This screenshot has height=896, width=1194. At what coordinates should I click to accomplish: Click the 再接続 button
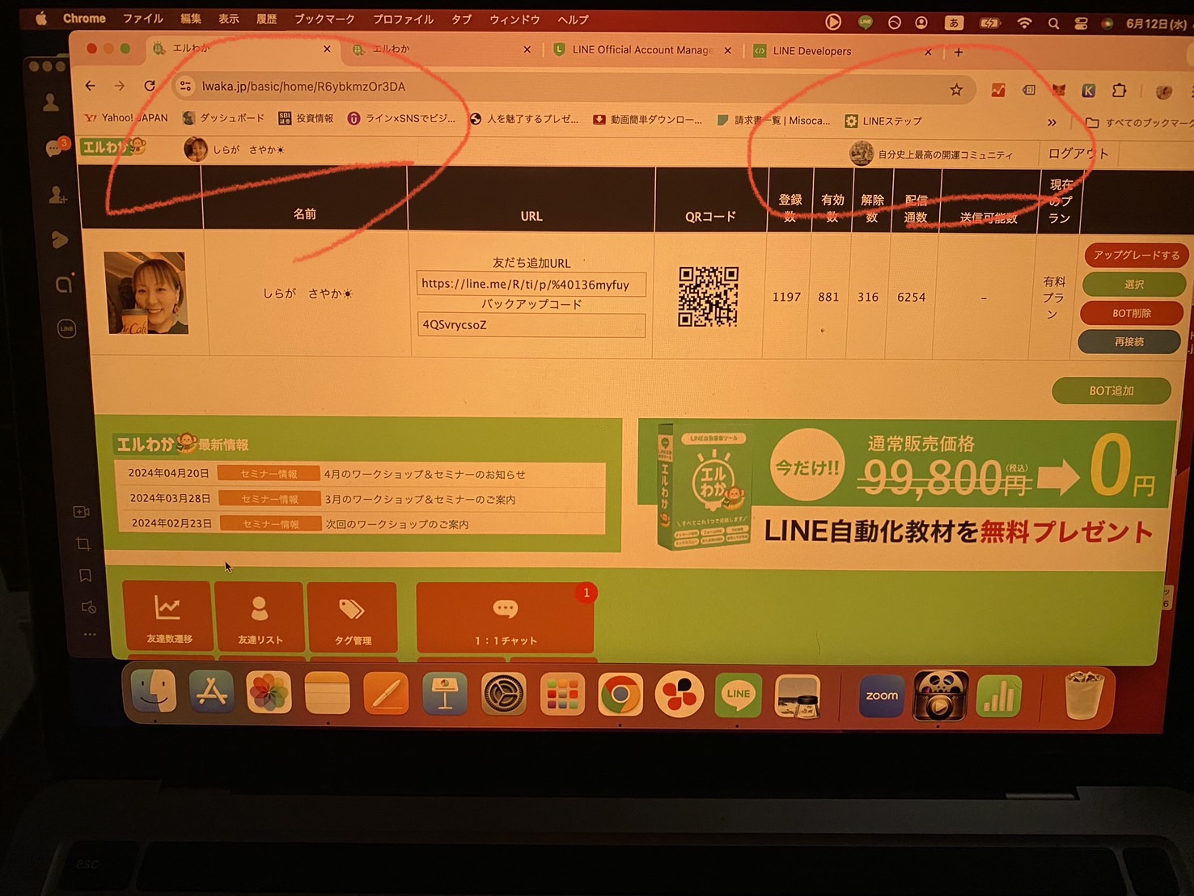(1129, 342)
